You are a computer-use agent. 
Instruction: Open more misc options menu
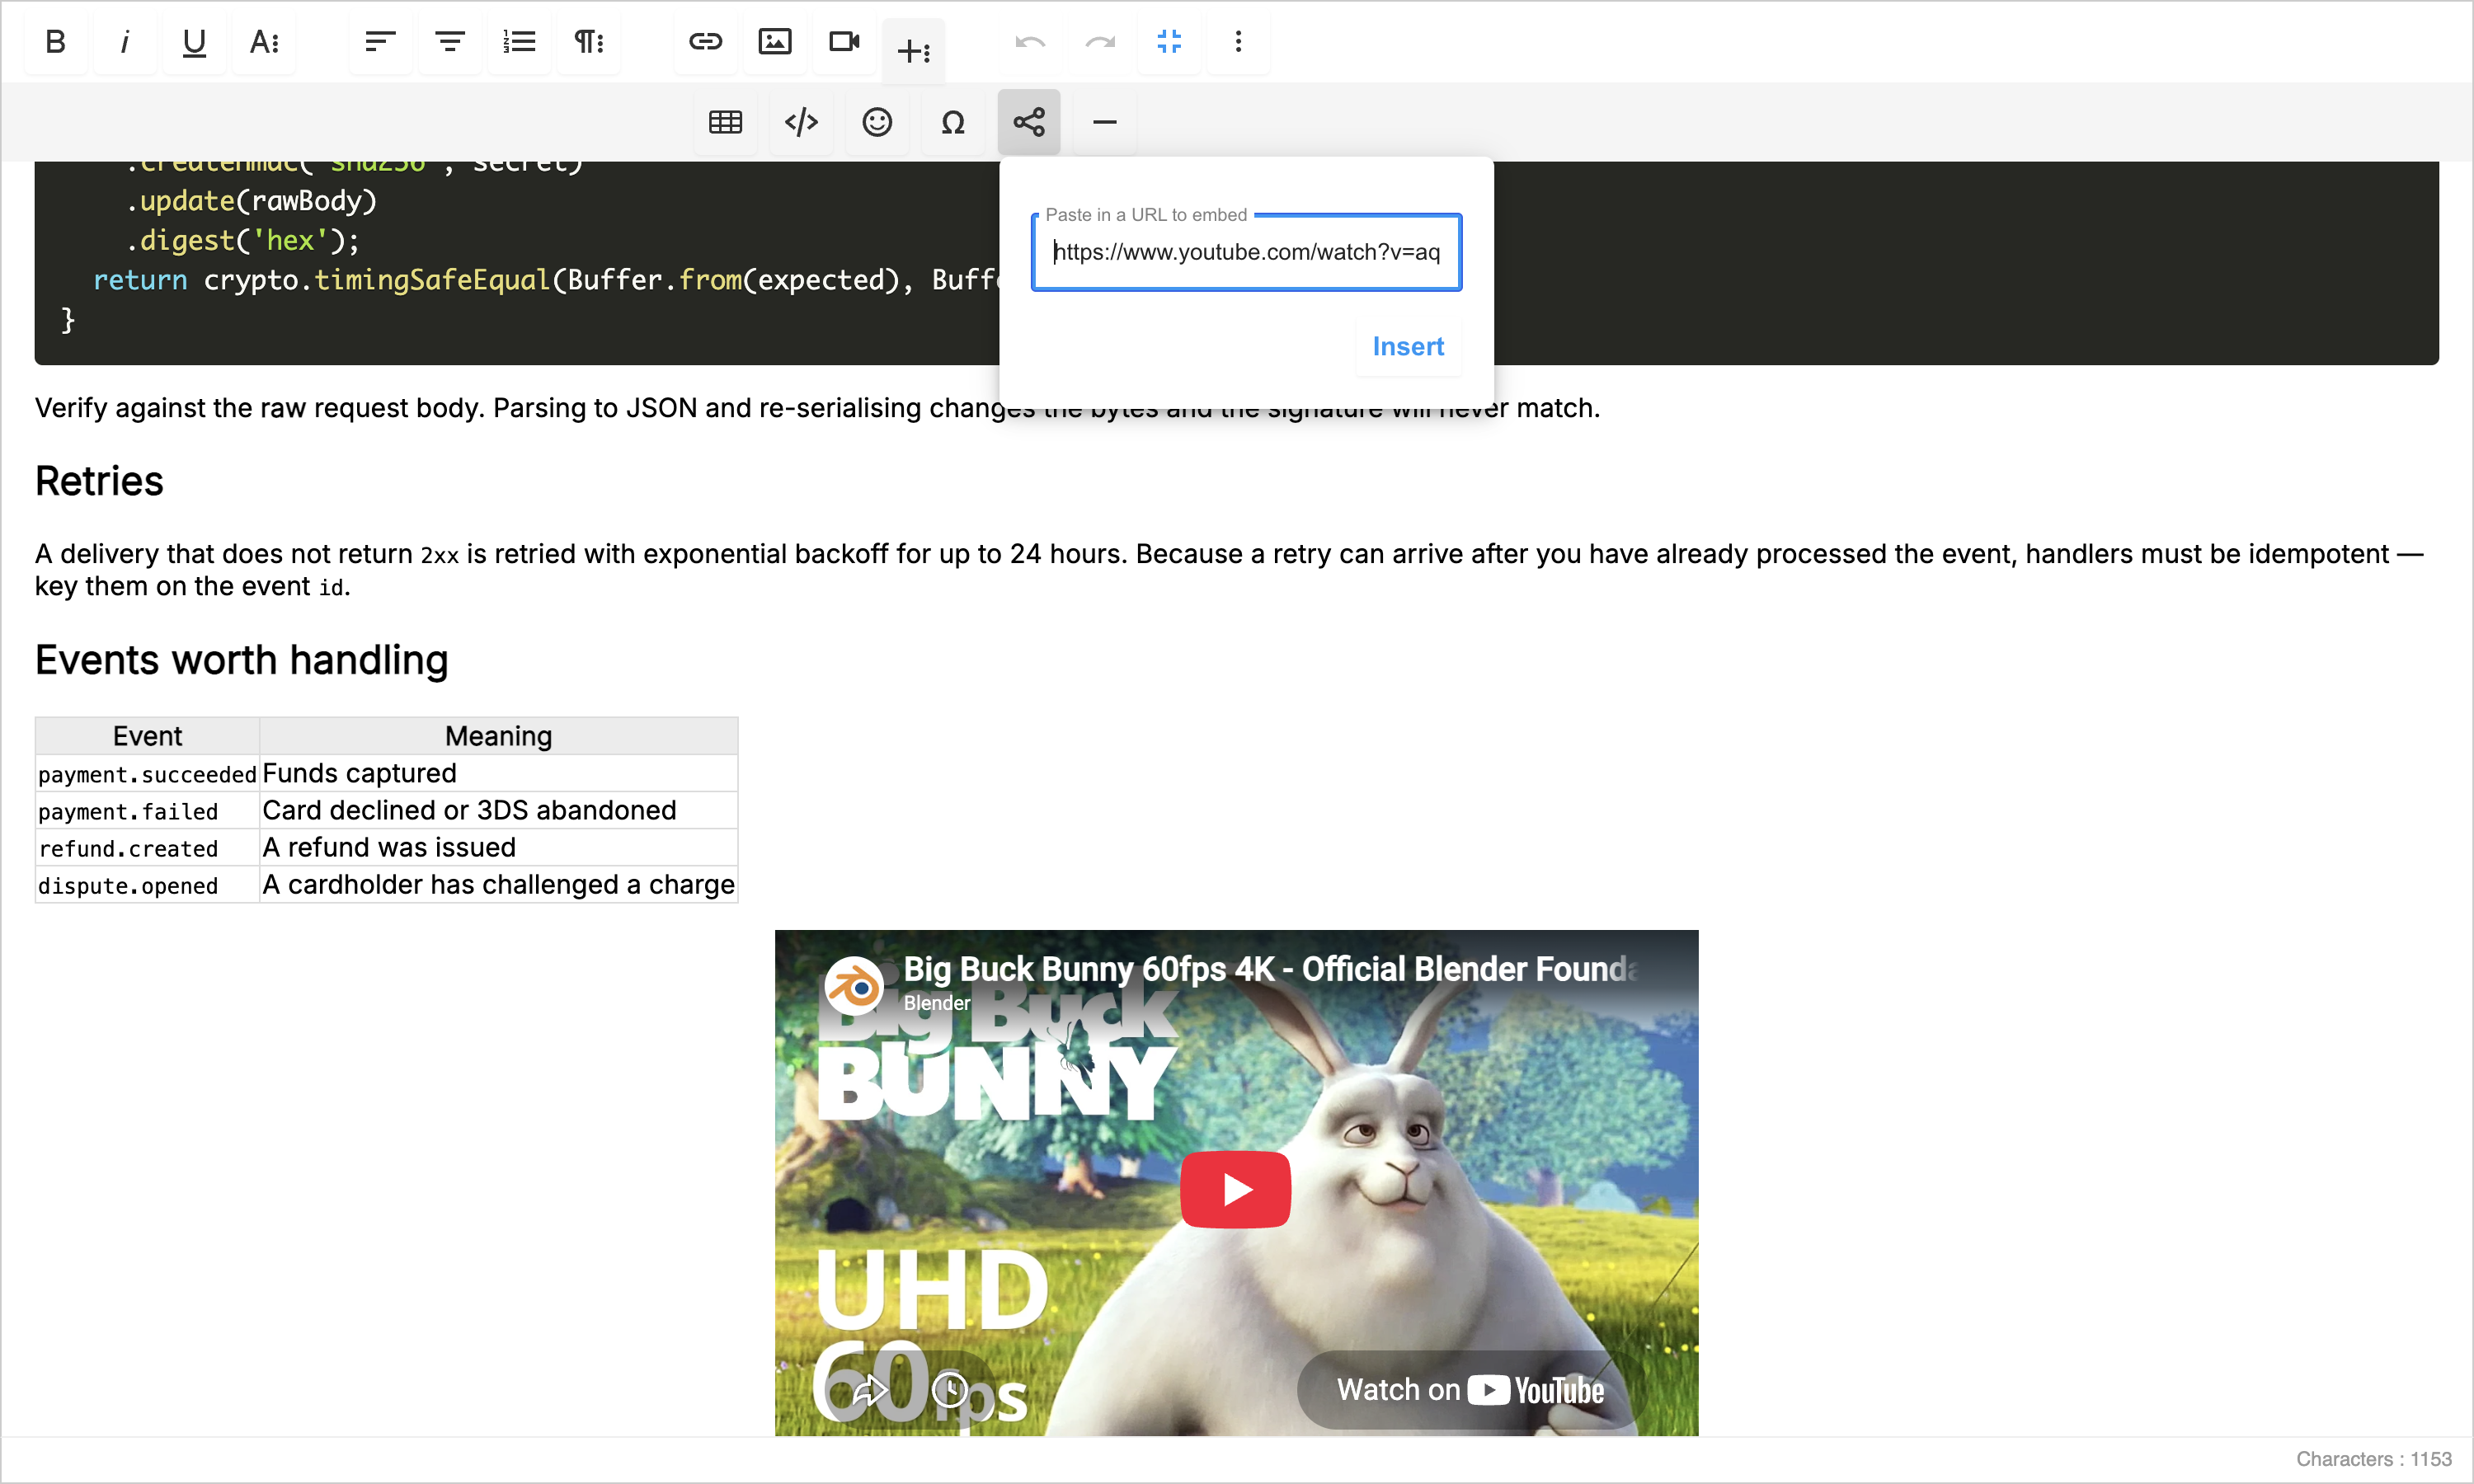(1238, 42)
